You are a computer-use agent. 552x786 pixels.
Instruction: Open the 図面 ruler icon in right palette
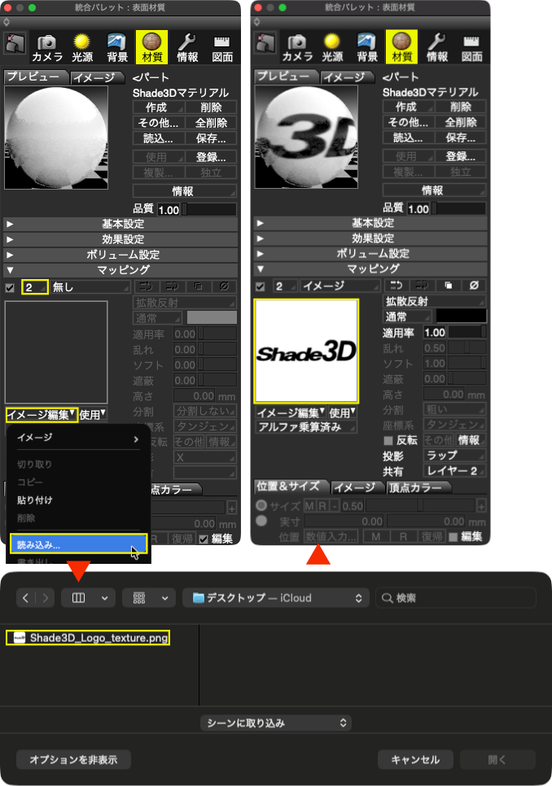click(x=471, y=47)
